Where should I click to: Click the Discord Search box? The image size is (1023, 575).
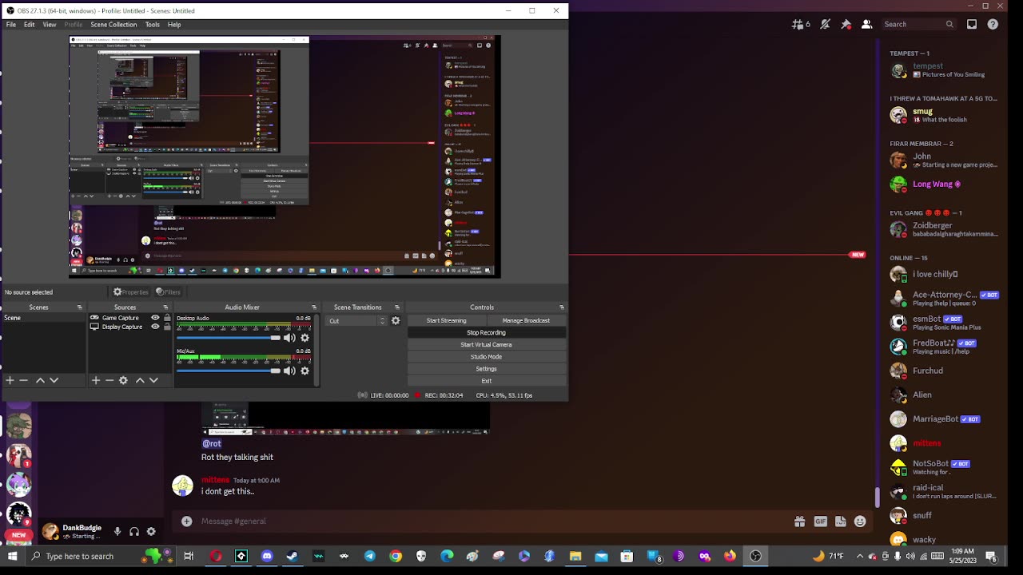(x=918, y=24)
